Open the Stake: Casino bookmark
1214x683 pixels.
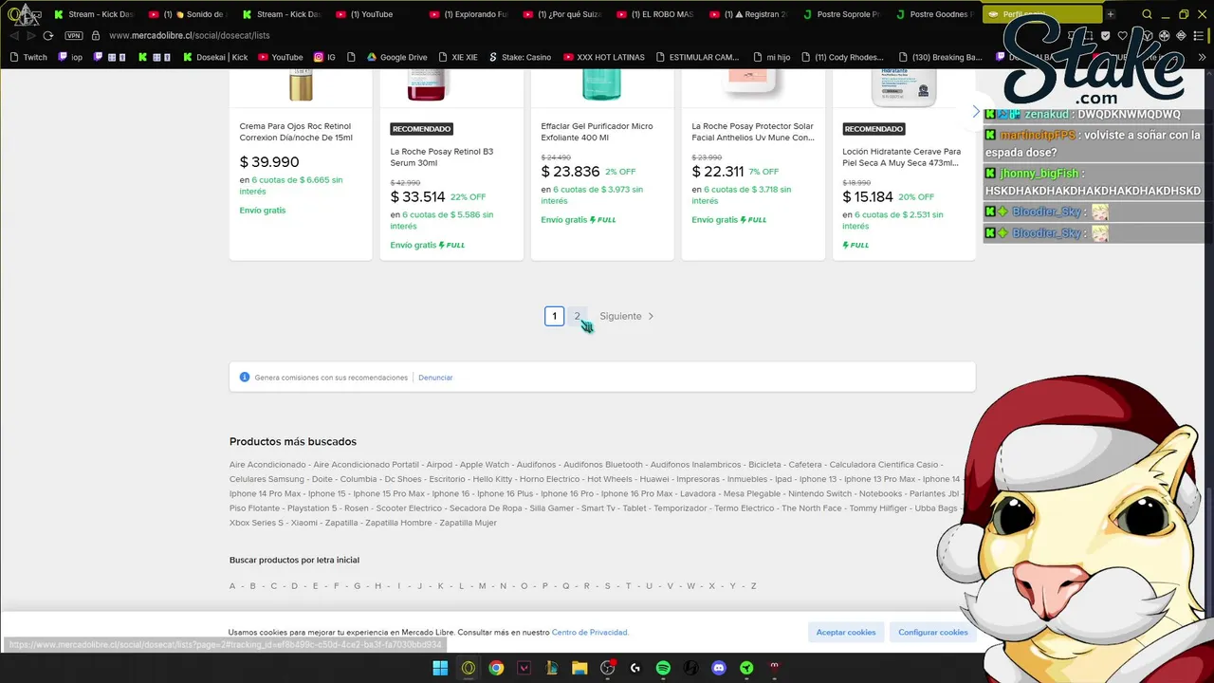pos(520,57)
